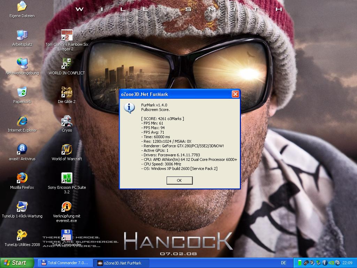Activate the oZone3D.Net FurMark taskbar button
The height and width of the screenshot is (268, 357).
coord(122,263)
